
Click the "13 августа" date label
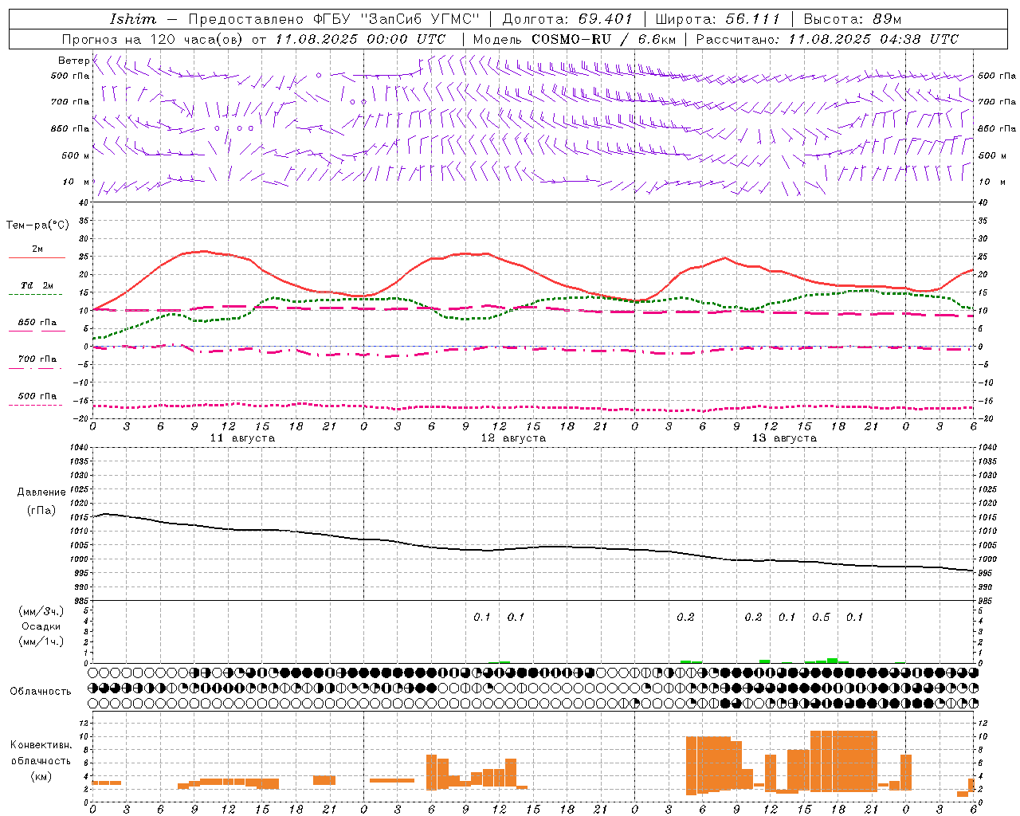(784, 438)
